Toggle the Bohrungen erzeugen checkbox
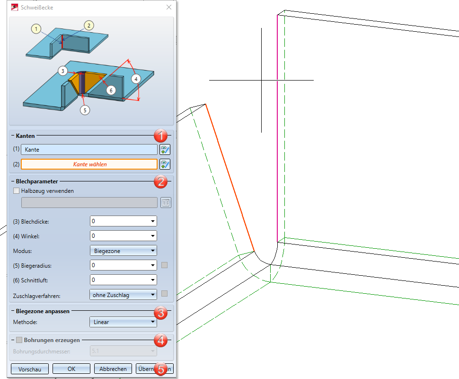 (x=19, y=340)
